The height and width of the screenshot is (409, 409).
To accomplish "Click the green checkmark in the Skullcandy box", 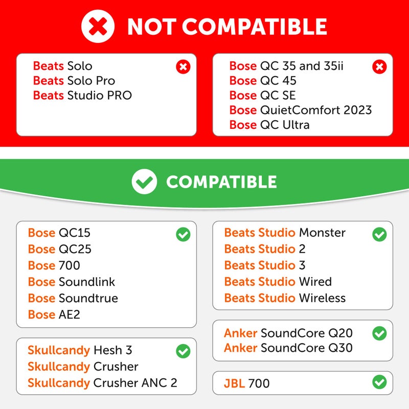I will tap(183, 351).
